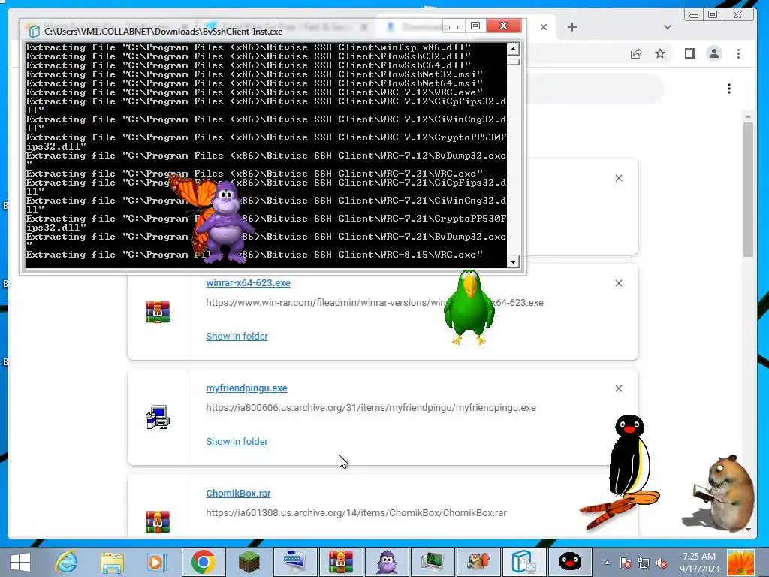Screen dimensions: 769x577
Task: Switch to Bitvise installer taskbar icon
Action: [523, 561]
